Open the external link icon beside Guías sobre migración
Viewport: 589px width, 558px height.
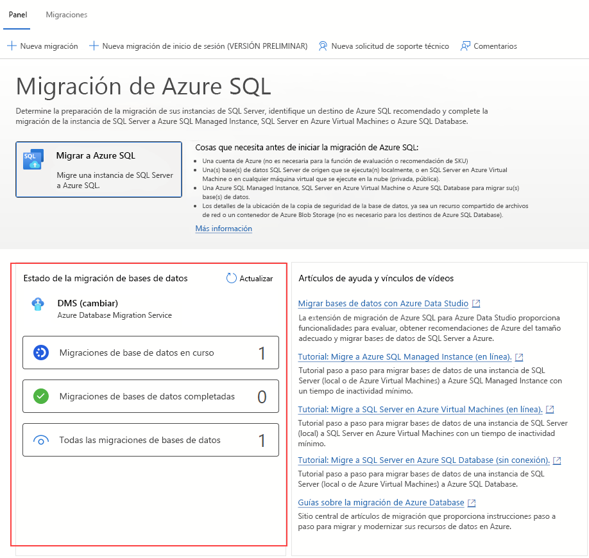[472, 503]
